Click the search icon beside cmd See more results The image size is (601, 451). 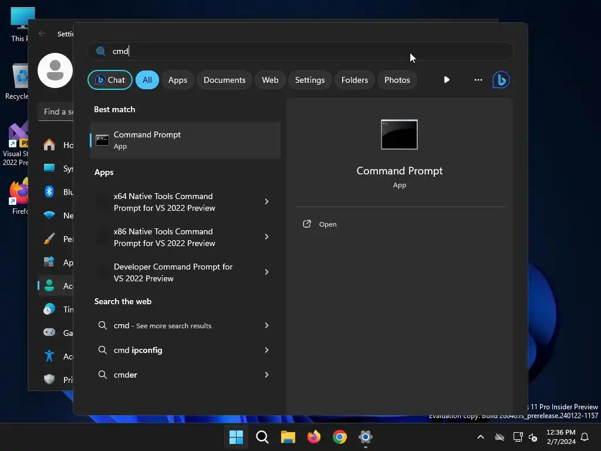[102, 325]
